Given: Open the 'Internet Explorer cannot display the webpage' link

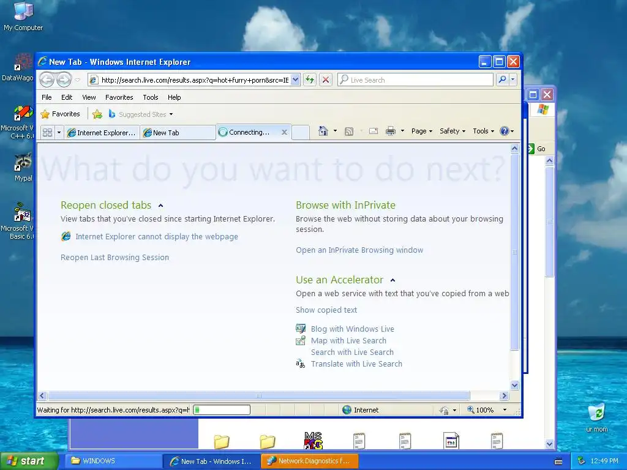Looking at the screenshot, I should [157, 237].
